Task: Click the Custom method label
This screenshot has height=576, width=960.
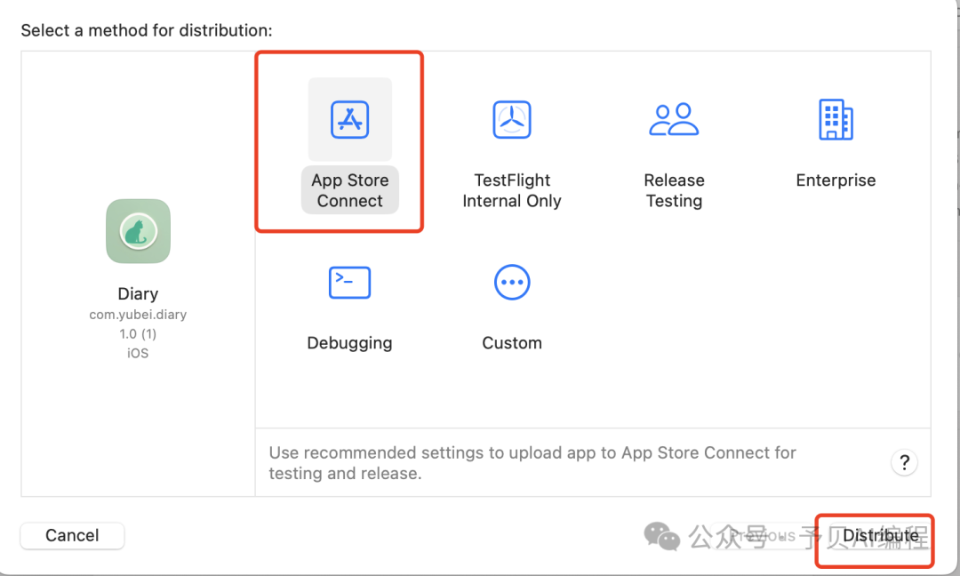Action: [x=512, y=343]
